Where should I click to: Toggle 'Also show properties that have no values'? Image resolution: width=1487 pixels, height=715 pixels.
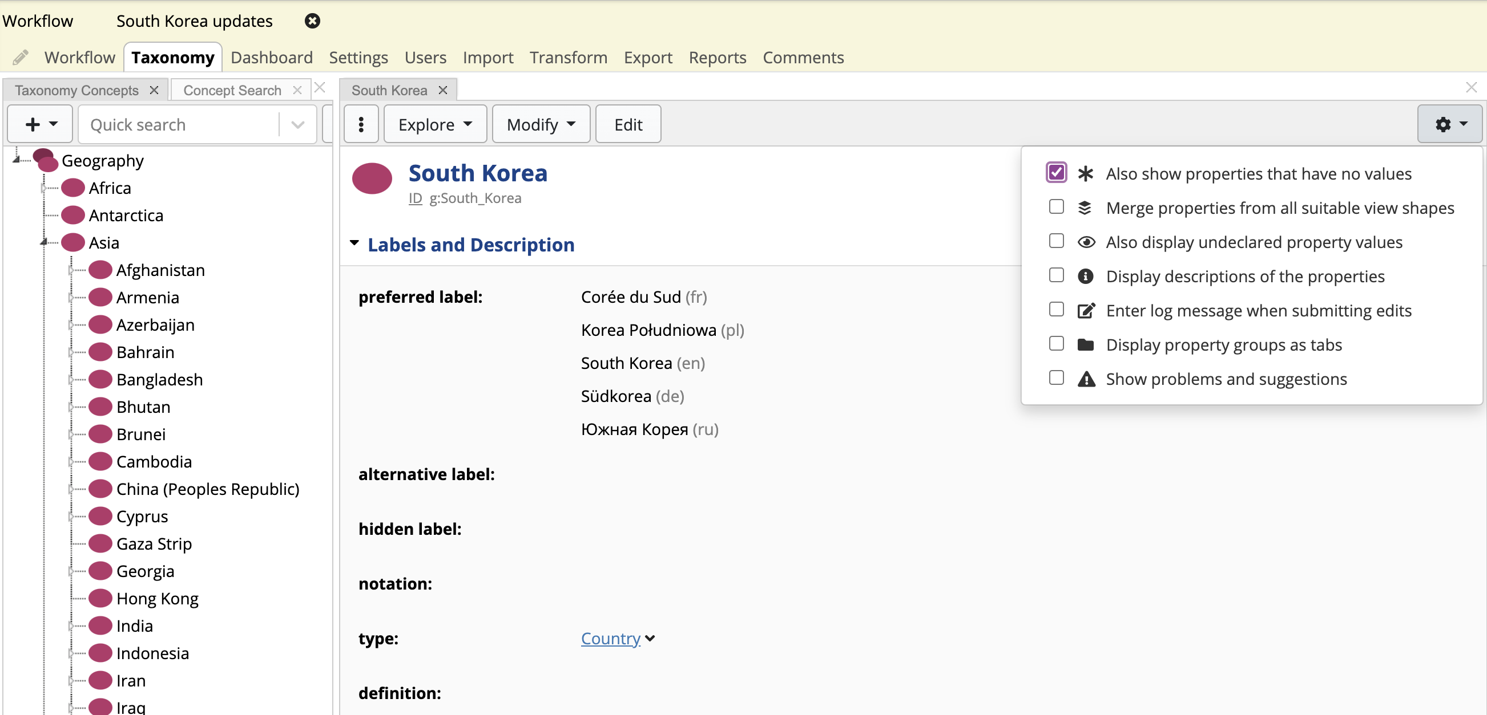[x=1057, y=173]
